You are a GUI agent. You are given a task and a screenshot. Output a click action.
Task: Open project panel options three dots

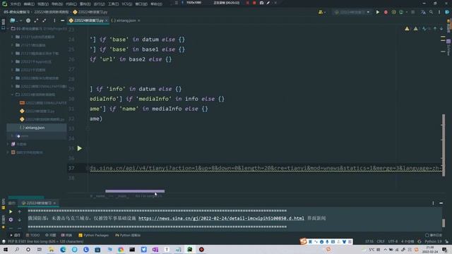pos(54,20)
